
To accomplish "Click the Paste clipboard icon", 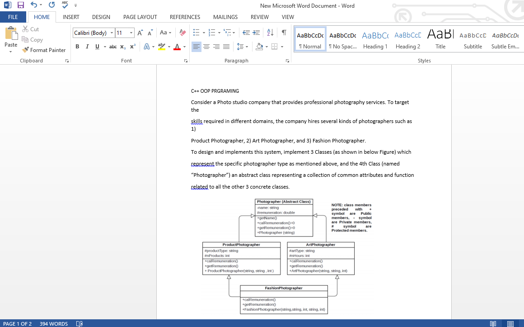I will point(11,33).
